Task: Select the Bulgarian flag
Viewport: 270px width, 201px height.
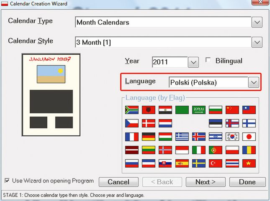Action: [216, 110]
